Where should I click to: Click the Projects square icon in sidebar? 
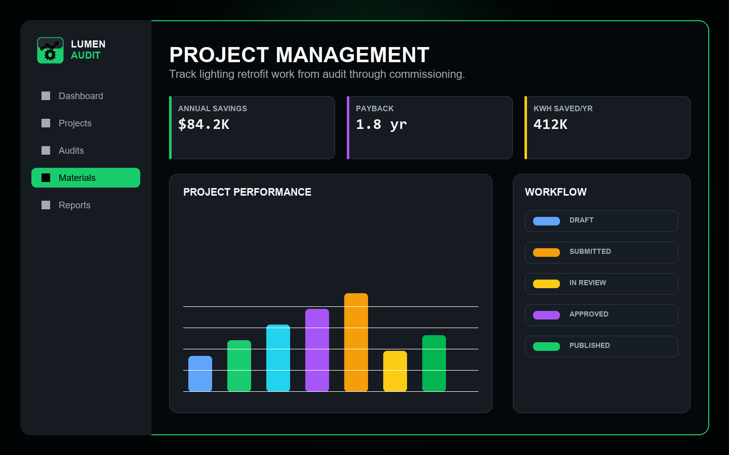[x=46, y=123]
